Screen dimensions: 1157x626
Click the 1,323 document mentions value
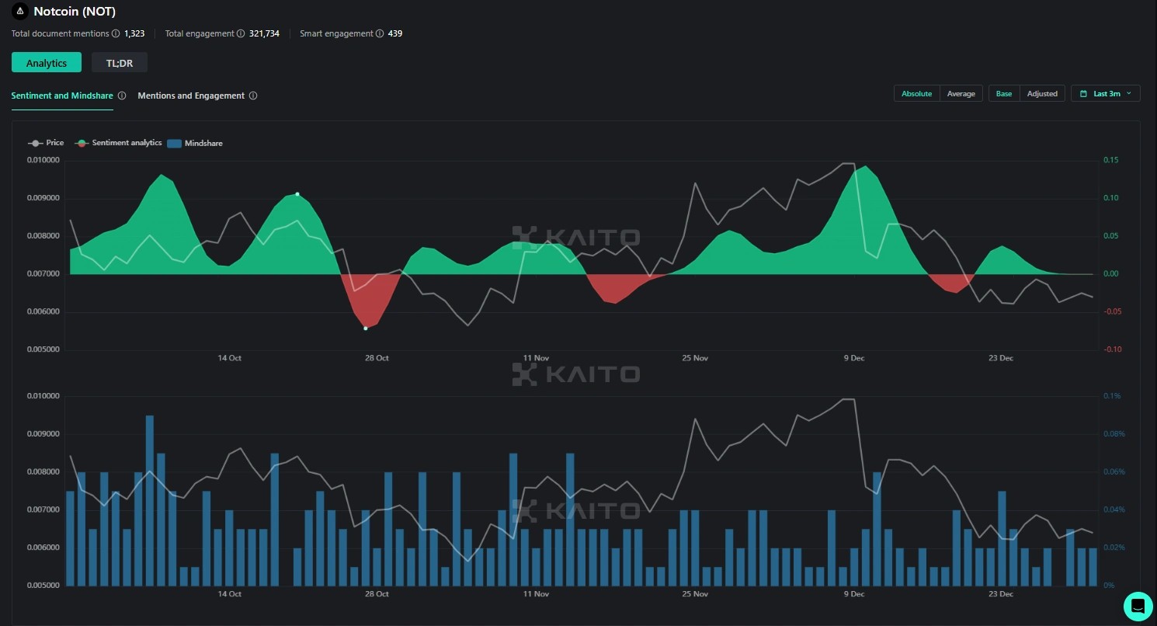pos(134,33)
